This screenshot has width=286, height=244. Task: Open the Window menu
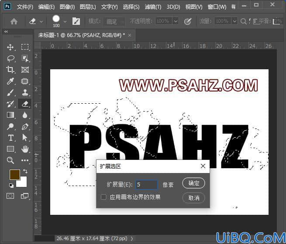[x=217, y=7]
